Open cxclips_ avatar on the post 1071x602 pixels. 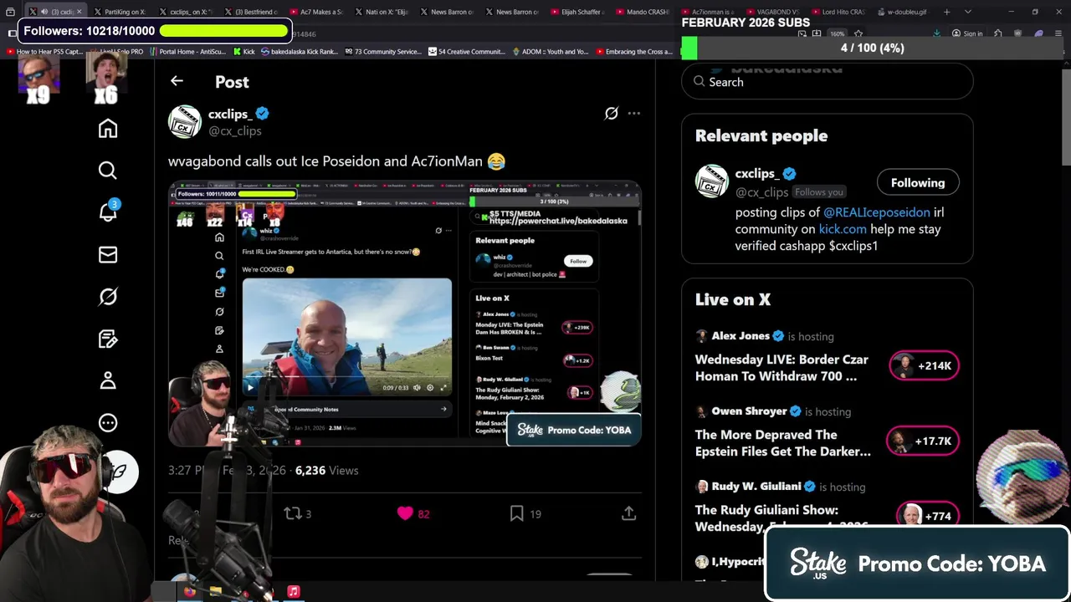(x=185, y=121)
